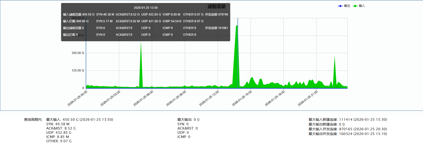Select the 2026-01-25 15:00 axis label
This screenshot has height=144, width=423.
(242, 98)
